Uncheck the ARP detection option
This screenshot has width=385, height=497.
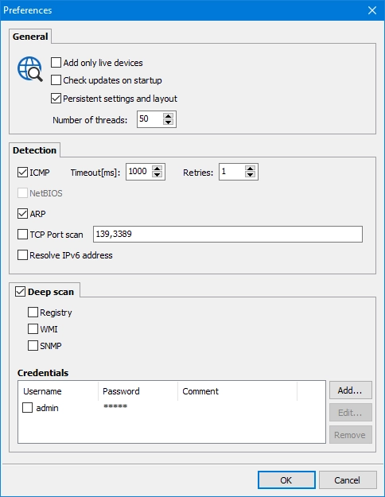pyautogui.click(x=22, y=214)
